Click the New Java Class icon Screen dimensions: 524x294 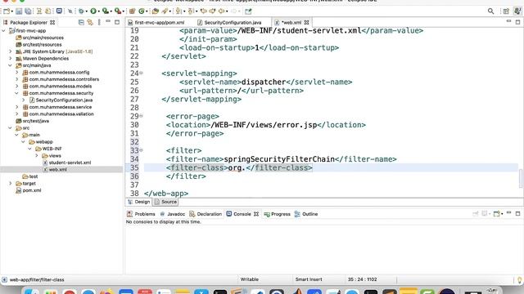coord(142,11)
